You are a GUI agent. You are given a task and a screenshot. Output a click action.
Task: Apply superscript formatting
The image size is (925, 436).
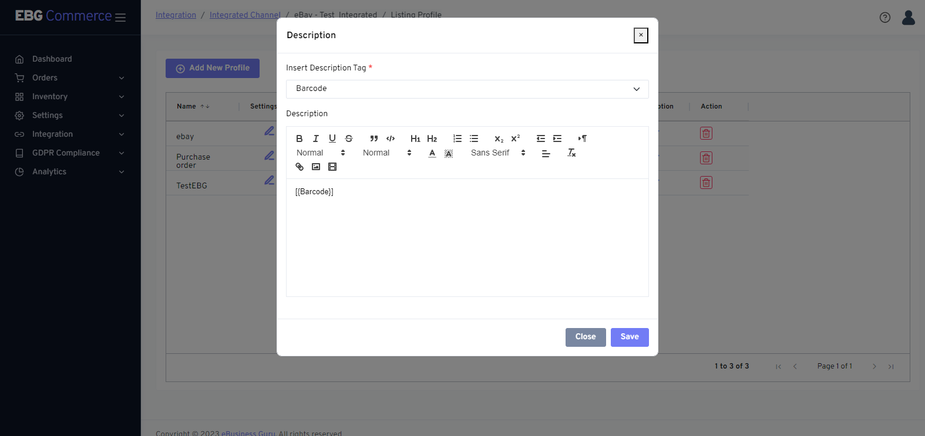pyautogui.click(x=516, y=138)
